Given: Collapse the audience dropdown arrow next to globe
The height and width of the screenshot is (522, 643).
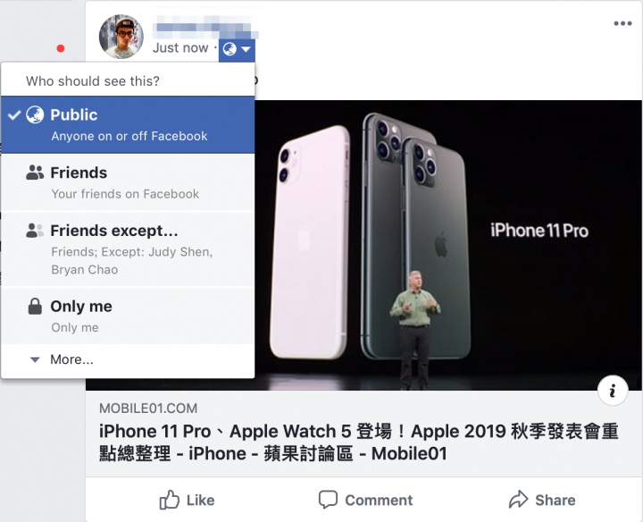Looking at the screenshot, I should [246, 49].
